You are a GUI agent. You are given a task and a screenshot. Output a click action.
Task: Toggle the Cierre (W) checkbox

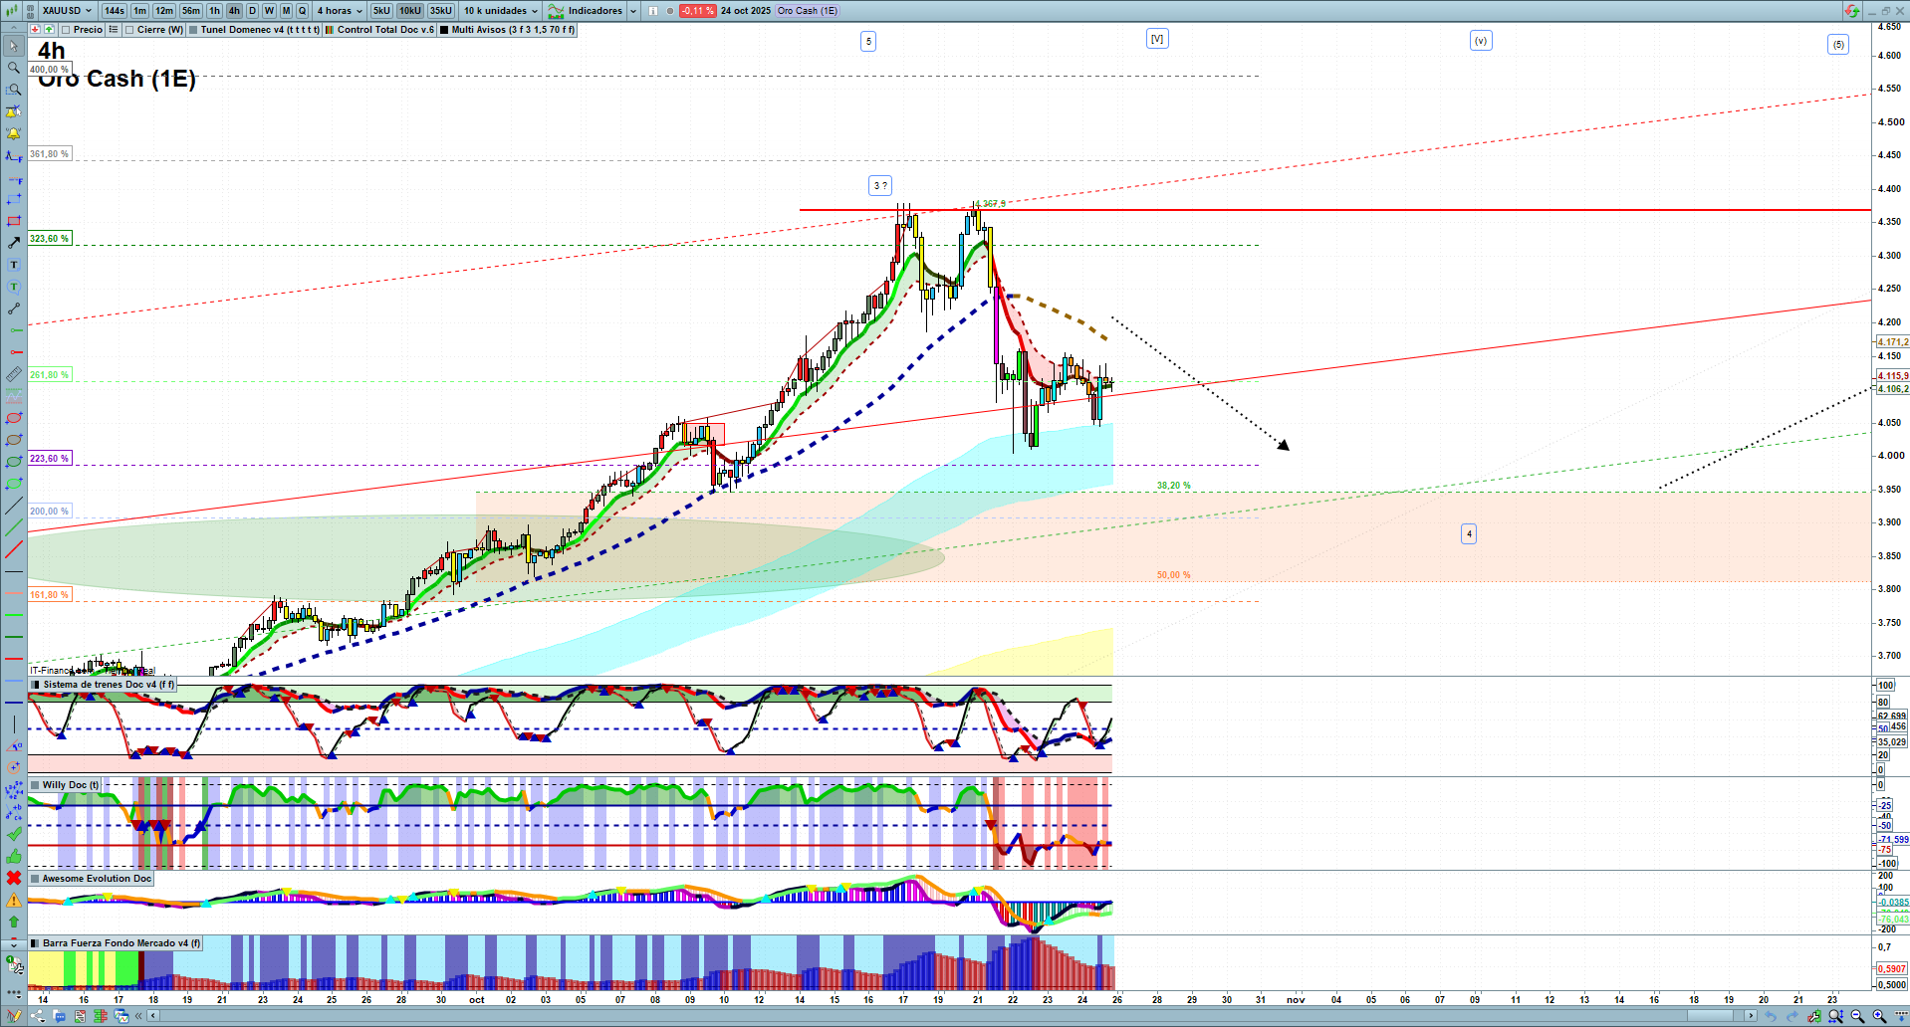[x=129, y=30]
